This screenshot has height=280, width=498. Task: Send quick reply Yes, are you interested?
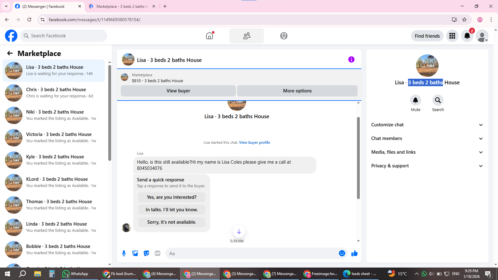point(172,197)
